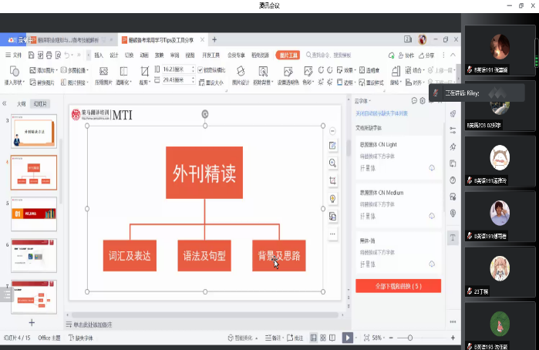Open the 文件 menu dropdown

(15, 56)
